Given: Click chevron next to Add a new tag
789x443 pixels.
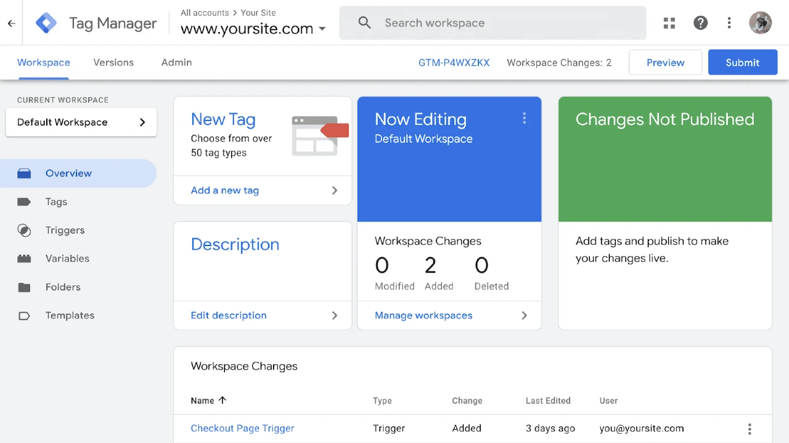Looking at the screenshot, I should tap(335, 191).
